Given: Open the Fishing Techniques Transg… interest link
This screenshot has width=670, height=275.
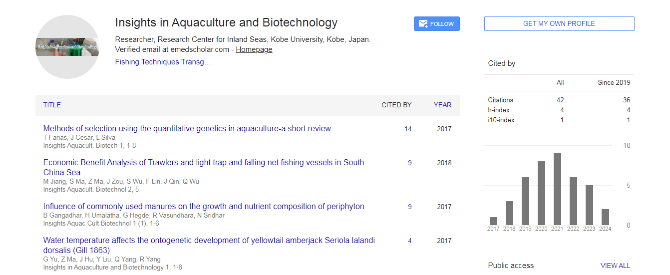Looking at the screenshot, I should (x=163, y=62).
